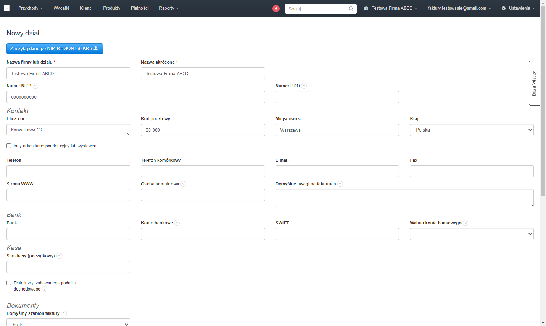Show help for Stan kasy (początkowy)
The height and width of the screenshot is (326, 546).
coord(59,256)
